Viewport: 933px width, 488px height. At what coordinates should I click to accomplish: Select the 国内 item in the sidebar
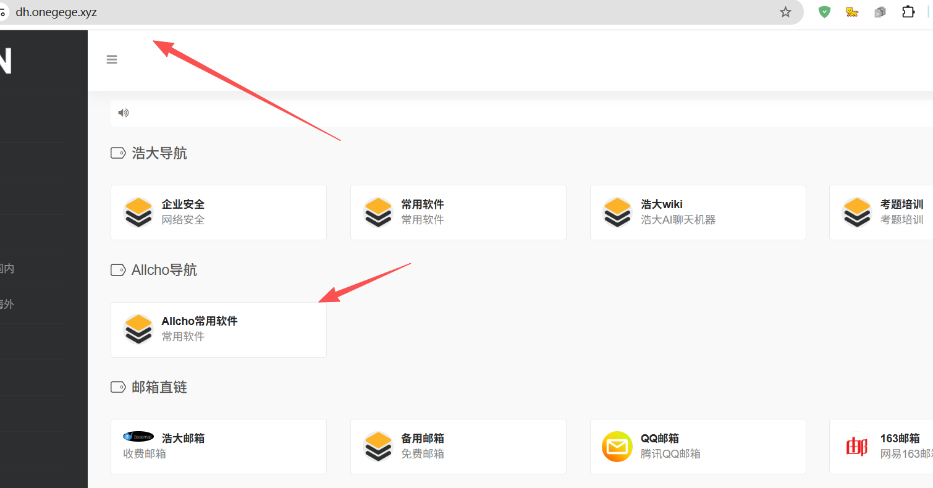[x=7, y=269]
